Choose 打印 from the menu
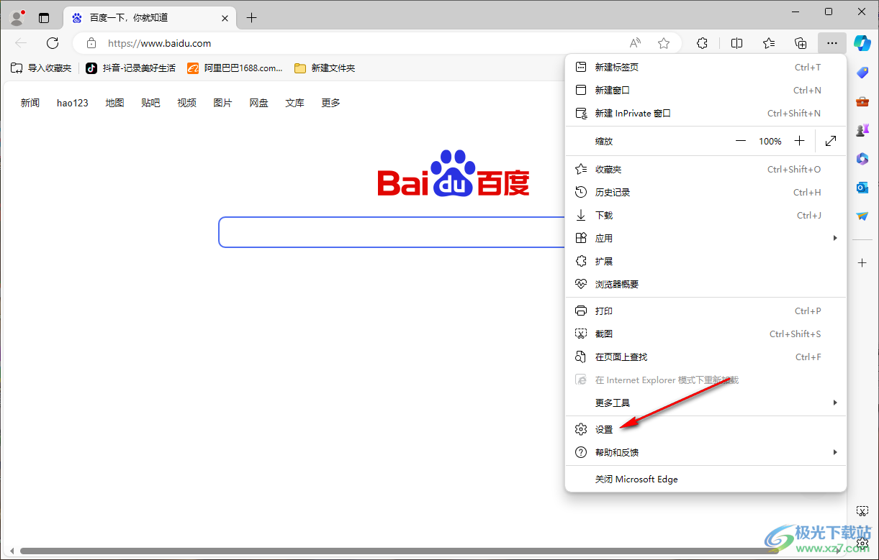The image size is (879, 560). pos(706,311)
